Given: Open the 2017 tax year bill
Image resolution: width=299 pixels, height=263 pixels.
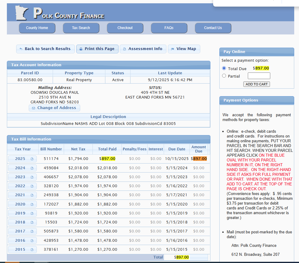Looking at the screenshot, I should coord(22,231).
